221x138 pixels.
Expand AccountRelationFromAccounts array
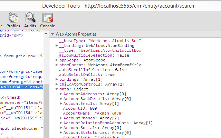pos(61,123)
